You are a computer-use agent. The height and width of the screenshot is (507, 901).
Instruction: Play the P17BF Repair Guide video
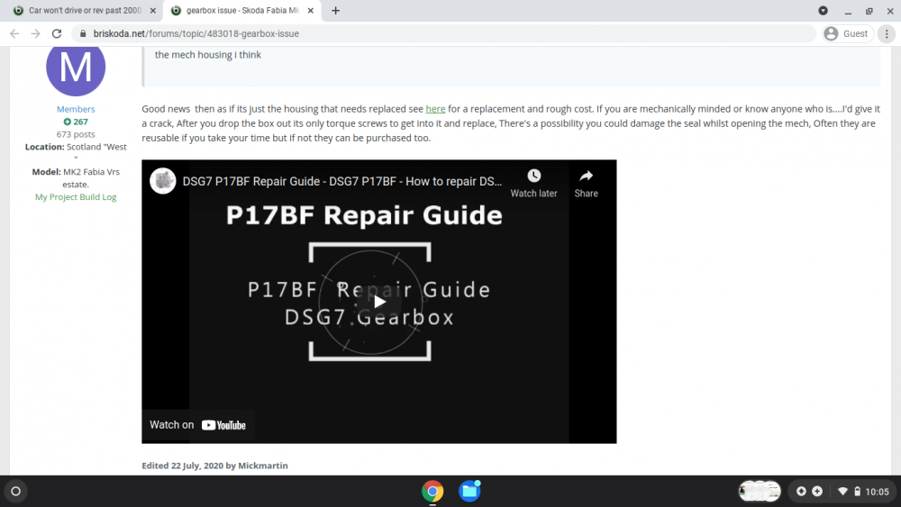coord(379,302)
